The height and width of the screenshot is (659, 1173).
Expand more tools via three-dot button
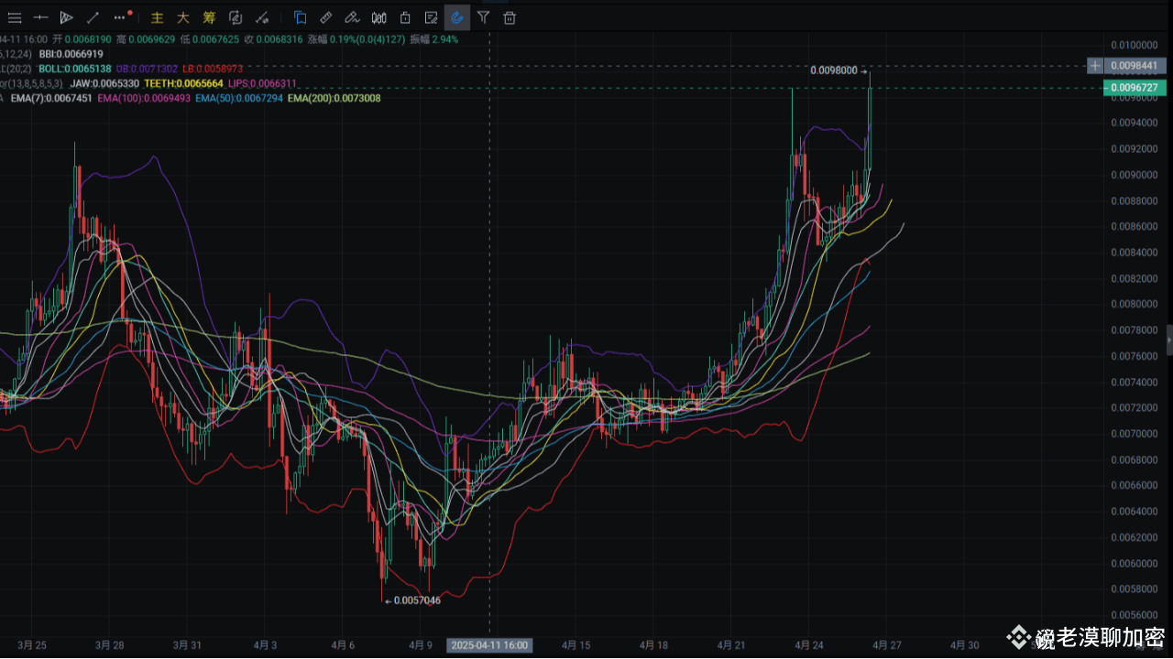click(x=121, y=17)
